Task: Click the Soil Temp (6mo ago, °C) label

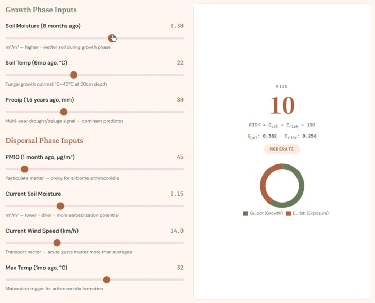Action: (x=37, y=63)
